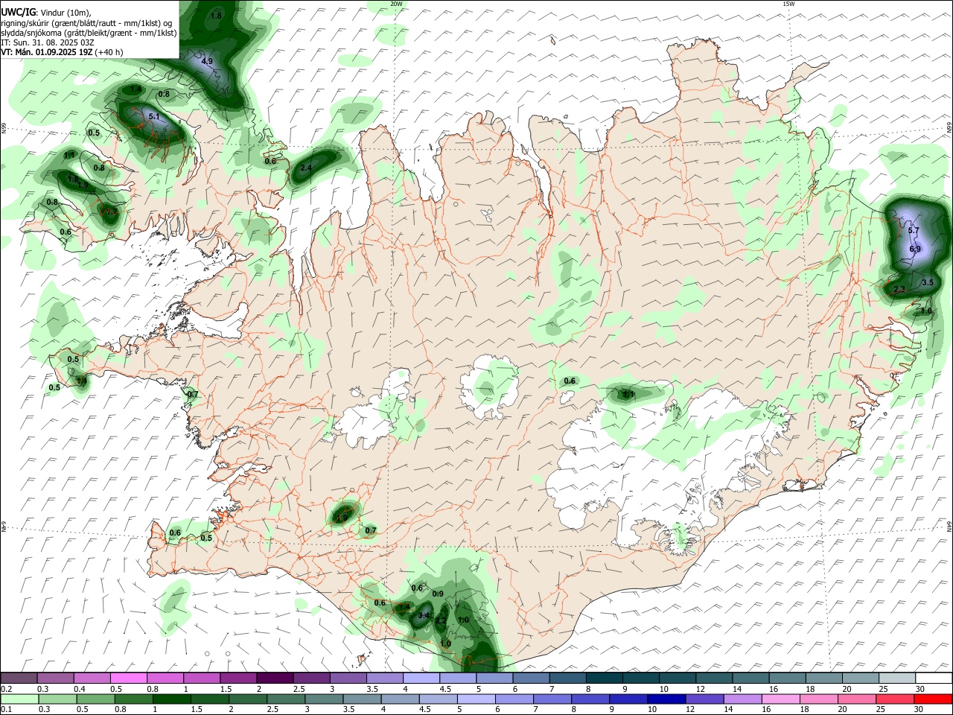The image size is (953, 715).
Task: Click the '2.2' precipitation value on the map
Action: click(441, 620)
